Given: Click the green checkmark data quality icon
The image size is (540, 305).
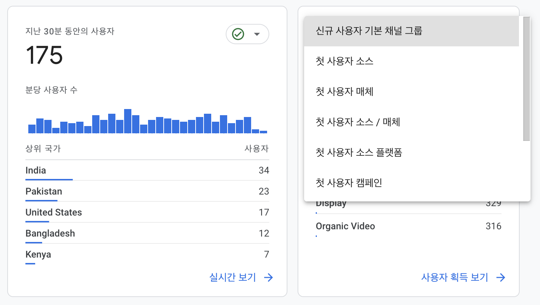Looking at the screenshot, I should click(x=238, y=34).
